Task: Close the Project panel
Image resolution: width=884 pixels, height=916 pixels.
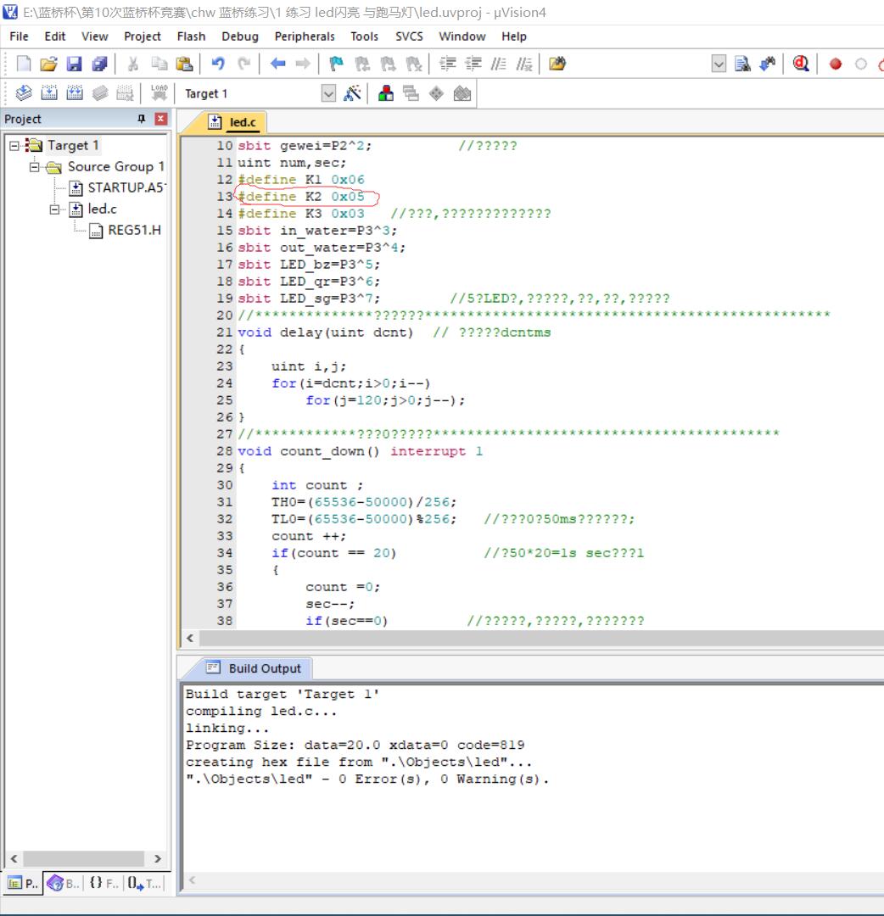Action: (x=160, y=120)
